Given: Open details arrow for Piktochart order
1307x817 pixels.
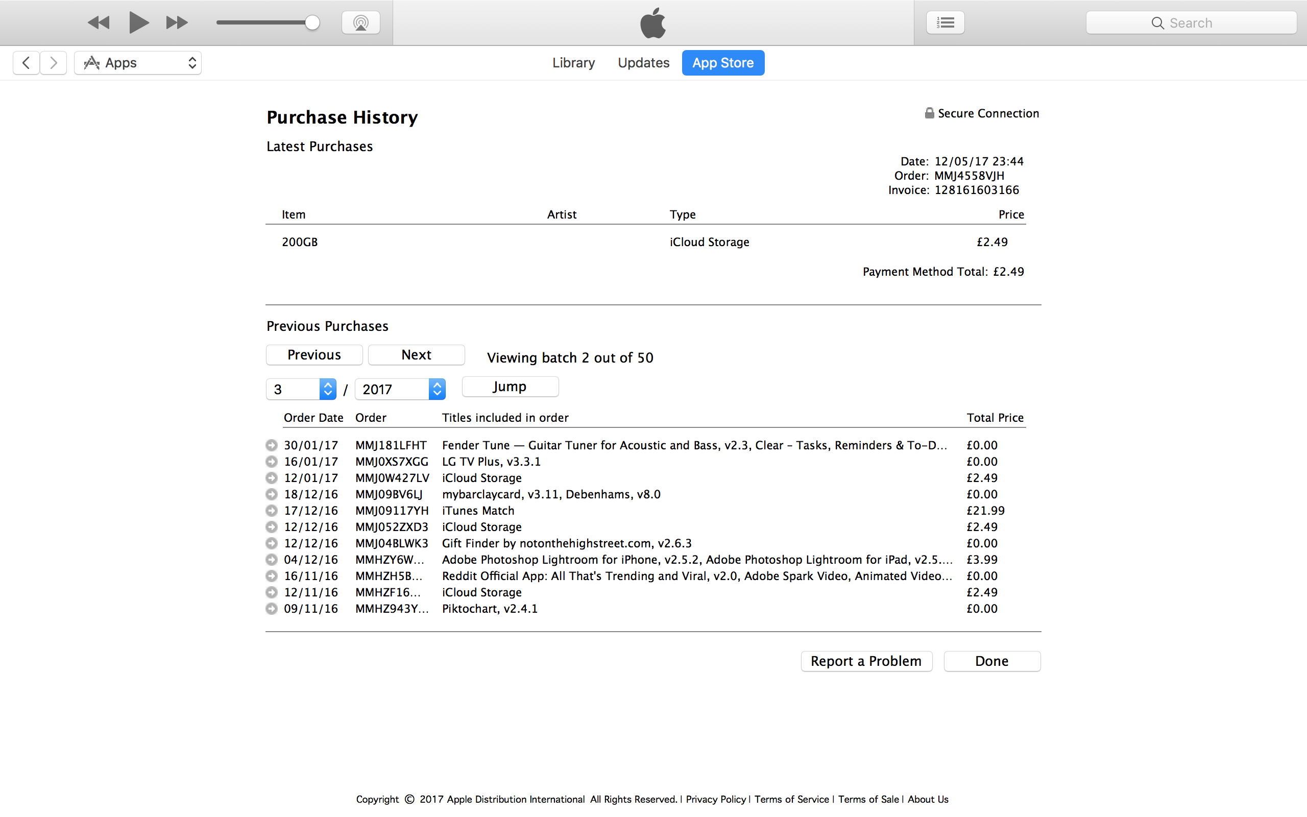Looking at the screenshot, I should point(272,609).
